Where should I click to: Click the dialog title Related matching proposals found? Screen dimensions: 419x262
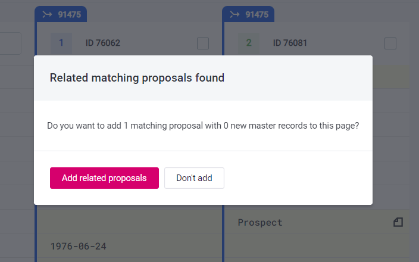point(137,77)
